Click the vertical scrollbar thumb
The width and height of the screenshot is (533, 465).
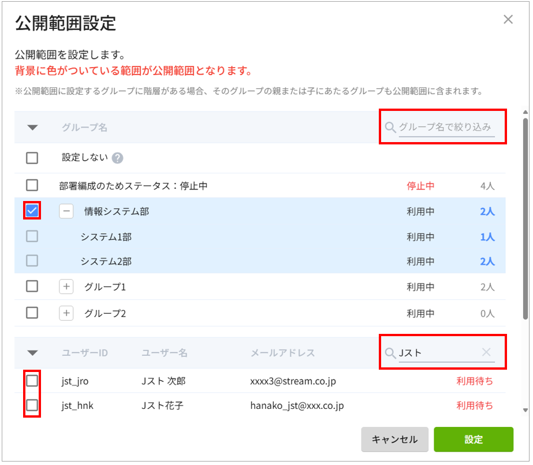pyautogui.click(x=525, y=218)
